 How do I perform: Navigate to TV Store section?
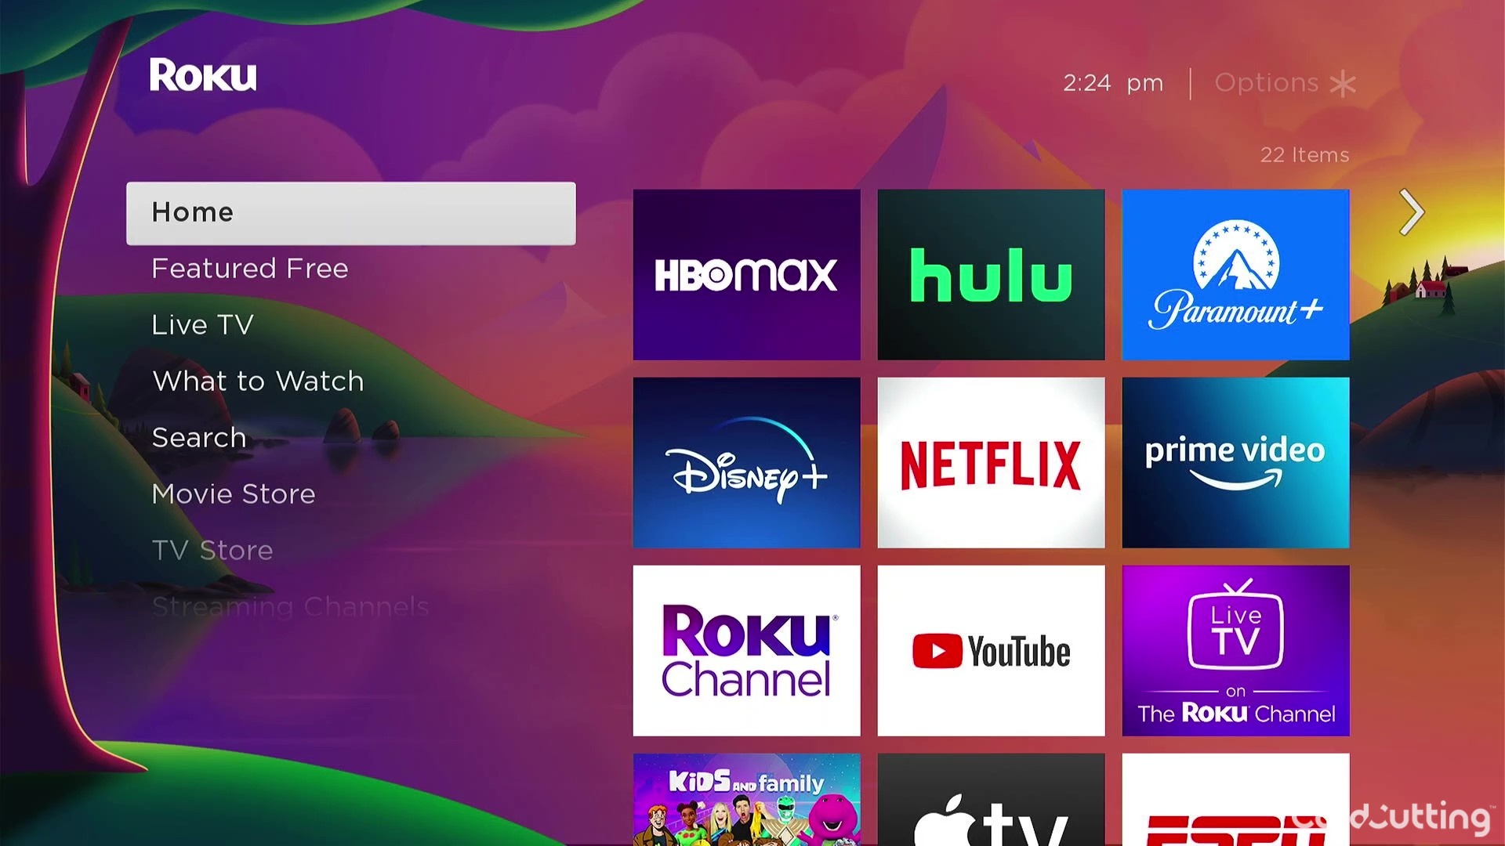point(212,550)
